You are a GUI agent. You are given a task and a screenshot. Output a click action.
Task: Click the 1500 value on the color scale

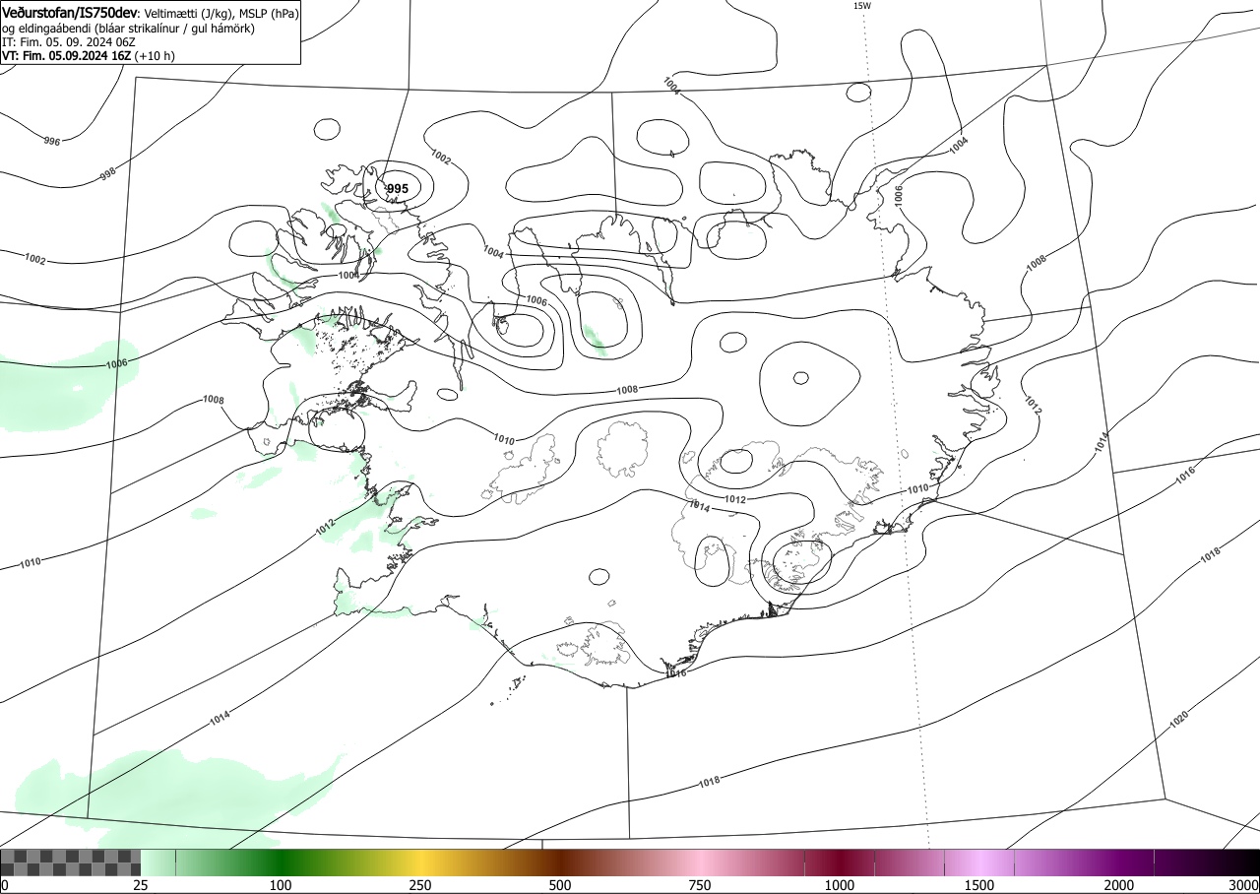pos(979,885)
